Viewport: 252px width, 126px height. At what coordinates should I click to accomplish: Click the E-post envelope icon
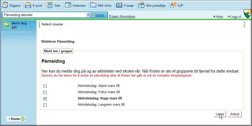[x=28, y=5]
